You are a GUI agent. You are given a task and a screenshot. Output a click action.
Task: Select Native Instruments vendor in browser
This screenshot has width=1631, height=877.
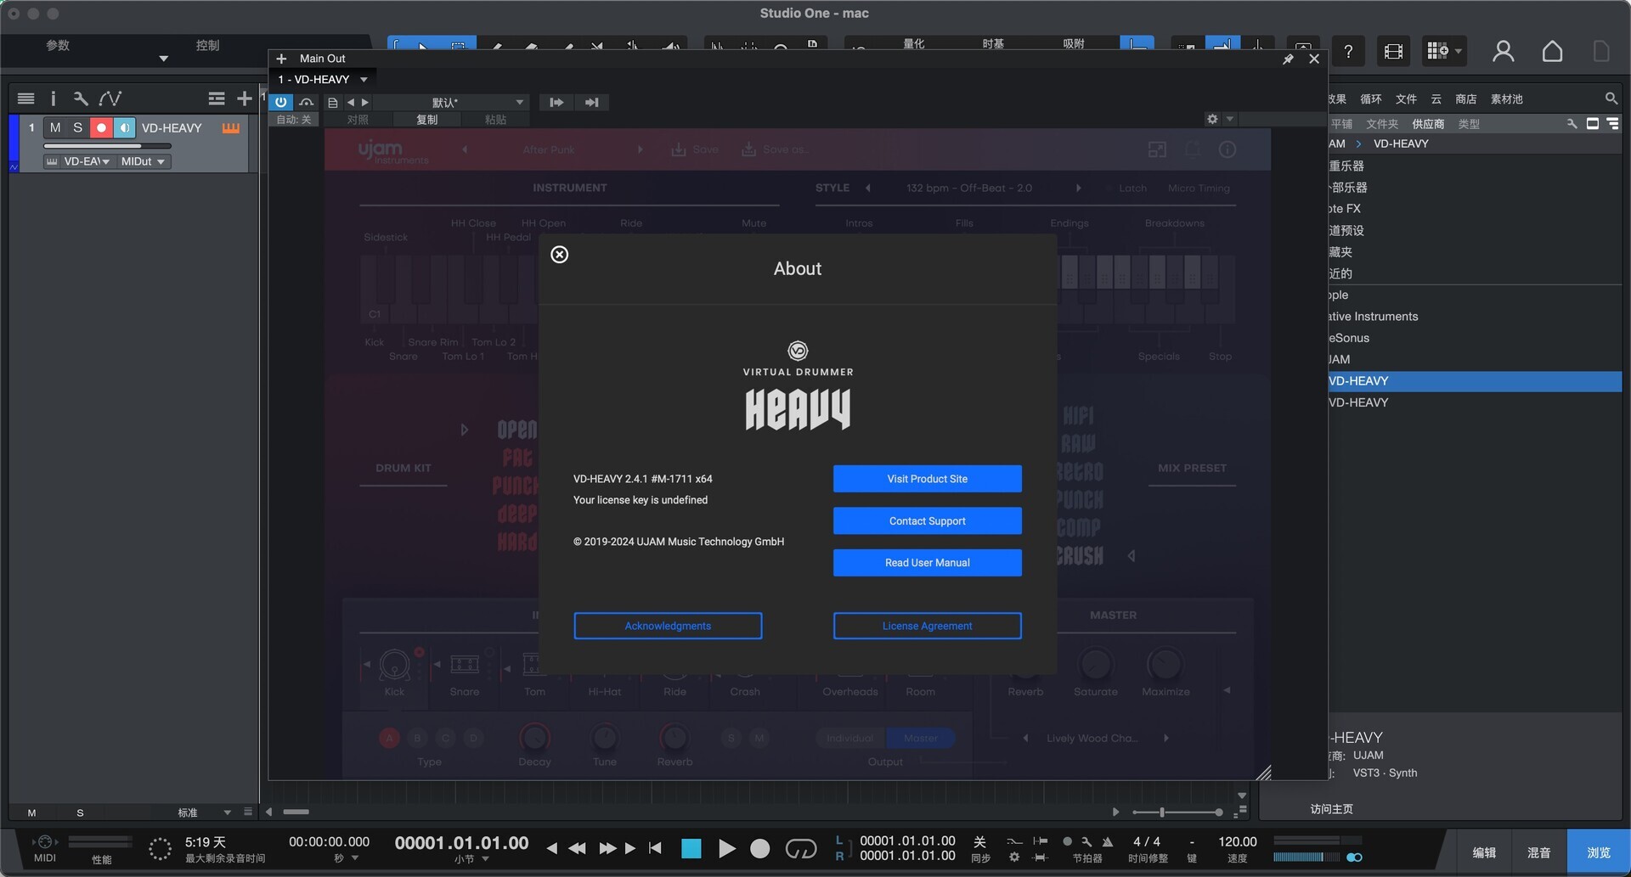click(1475, 317)
